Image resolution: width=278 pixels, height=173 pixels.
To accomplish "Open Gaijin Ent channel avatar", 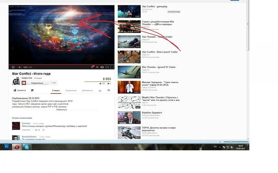I will point(16,81).
